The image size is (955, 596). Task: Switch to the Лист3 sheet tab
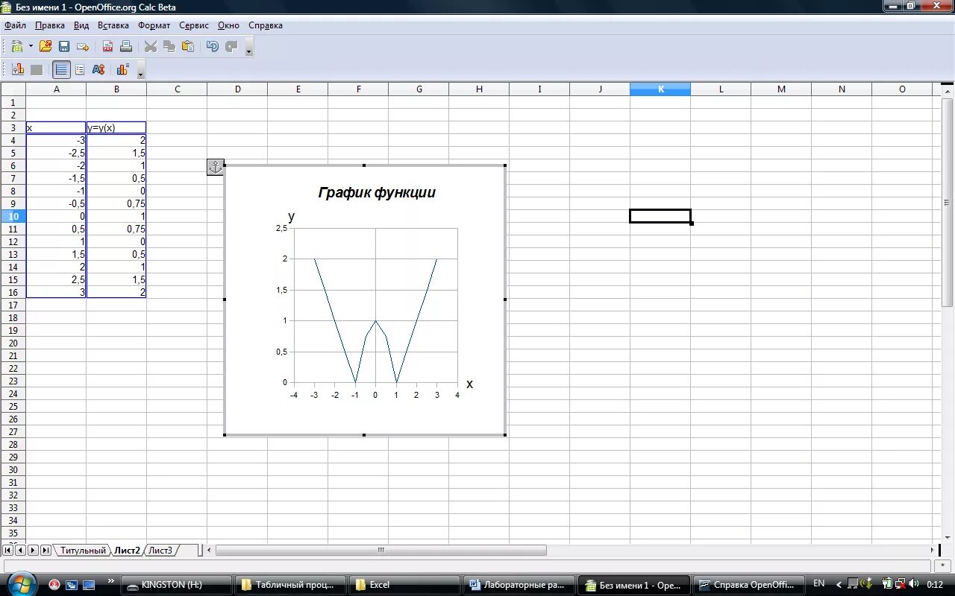point(160,551)
